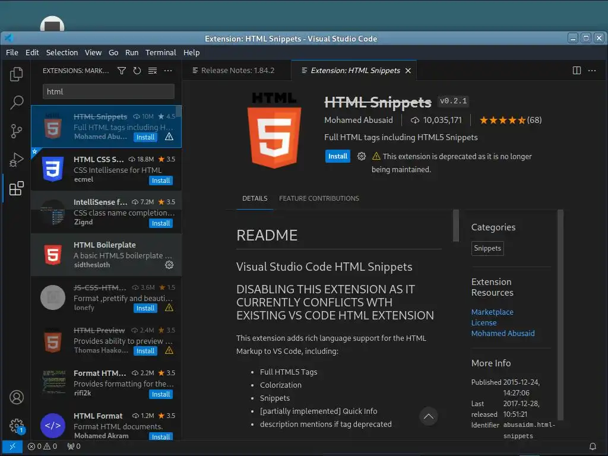Open the Accounts menu icon

tap(16, 397)
